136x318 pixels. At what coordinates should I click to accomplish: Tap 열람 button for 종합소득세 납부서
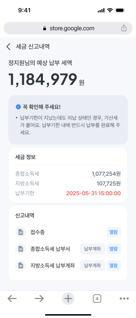tap(114, 249)
